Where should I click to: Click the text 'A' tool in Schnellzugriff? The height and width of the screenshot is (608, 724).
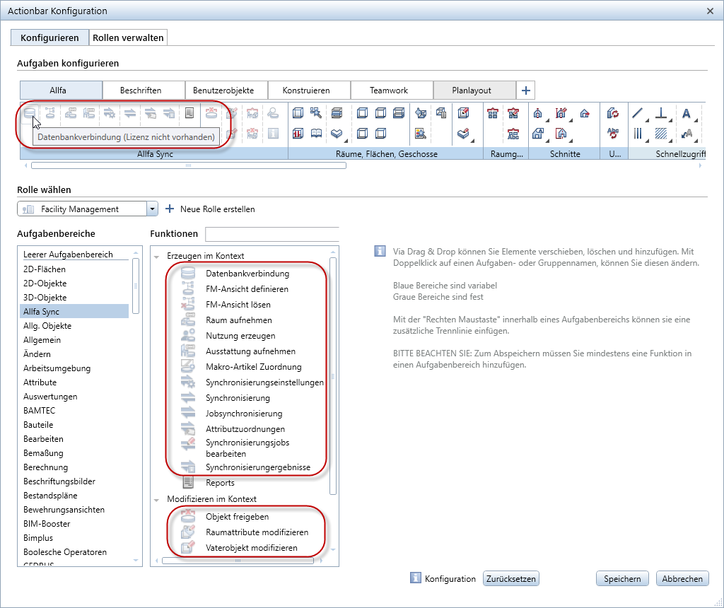tap(686, 114)
